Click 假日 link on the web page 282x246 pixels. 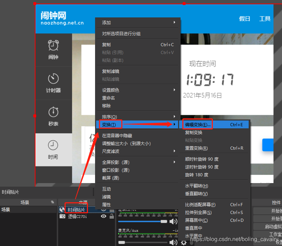[x=245, y=18]
